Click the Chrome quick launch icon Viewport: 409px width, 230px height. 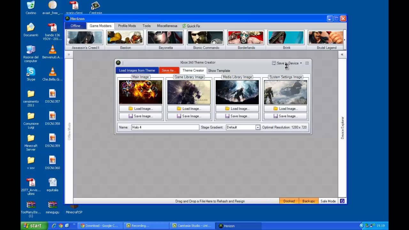(x=60, y=226)
